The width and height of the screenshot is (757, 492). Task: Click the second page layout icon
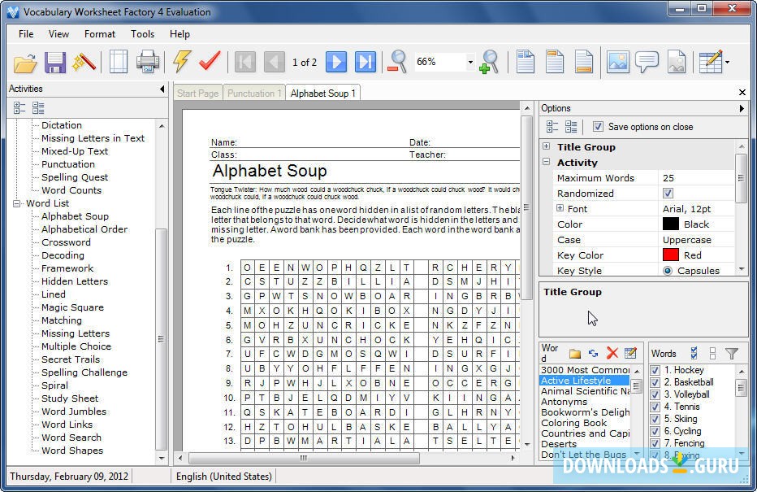tap(555, 62)
